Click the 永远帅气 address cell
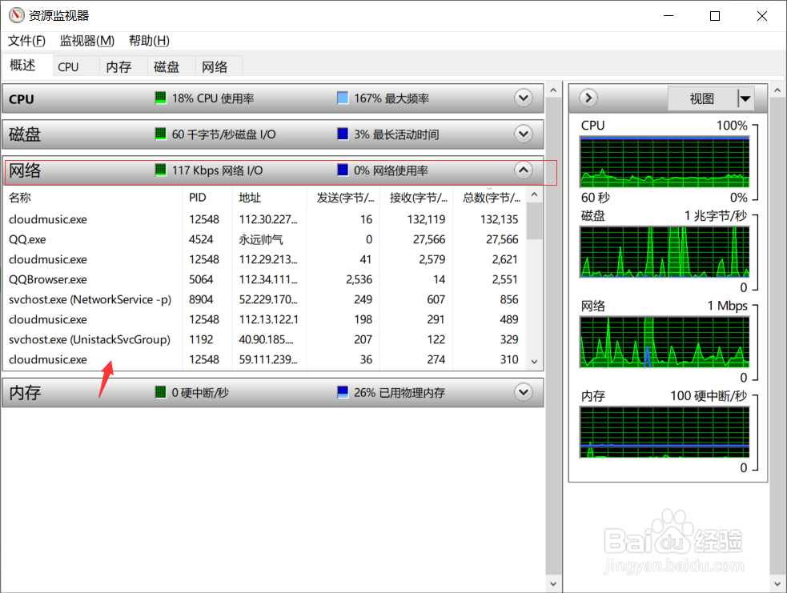This screenshot has width=787, height=593. point(261,239)
